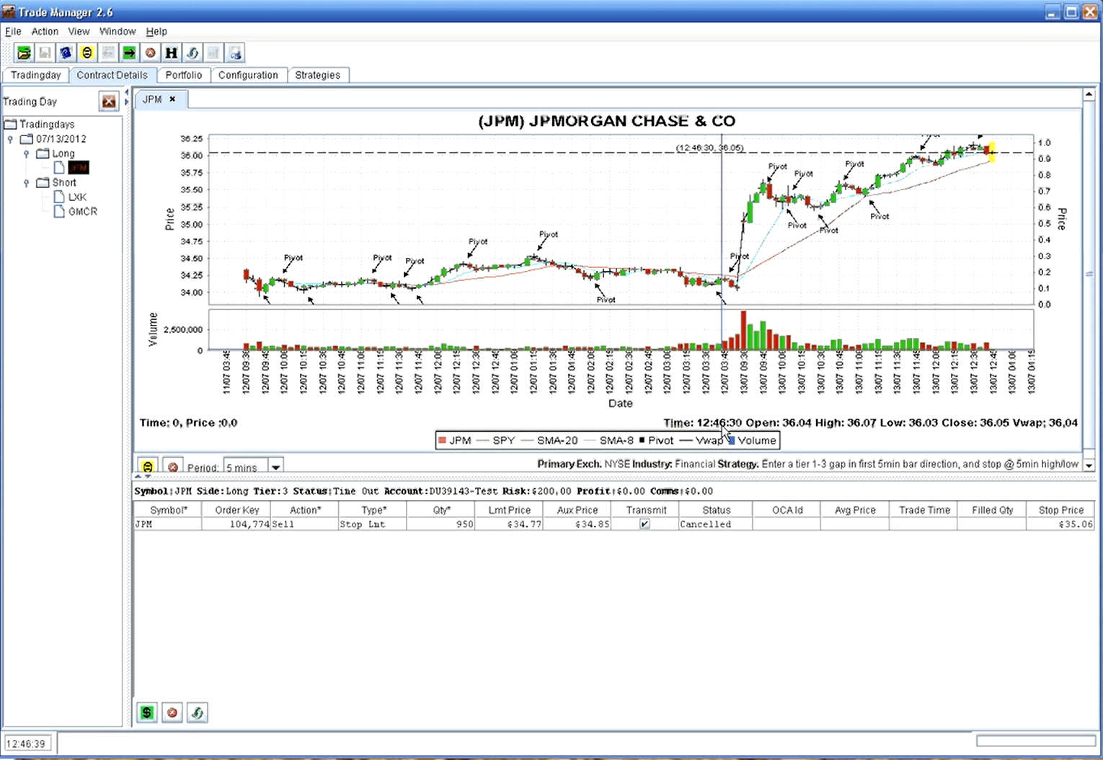Click the Stop Price column header
Image resolution: width=1103 pixels, height=760 pixels.
(x=1060, y=510)
